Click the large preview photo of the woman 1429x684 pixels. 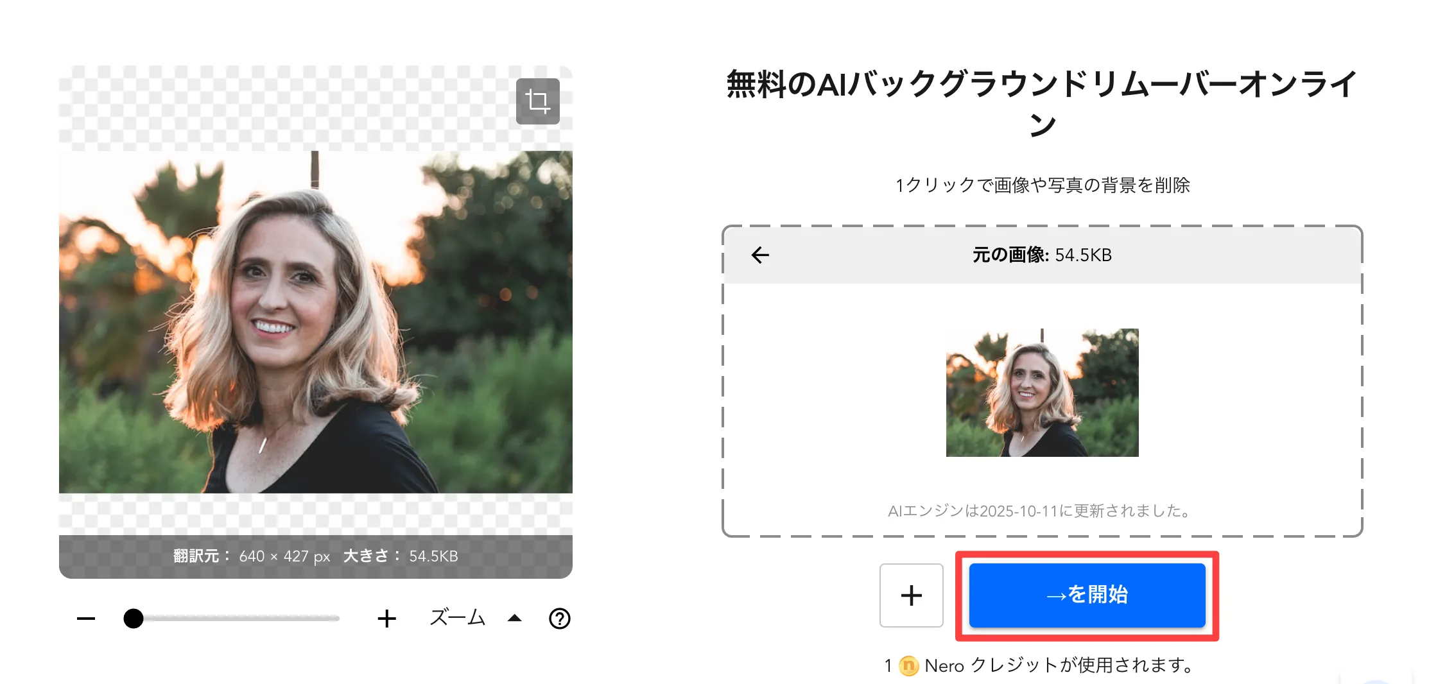pyautogui.click(x=315, y=322)
